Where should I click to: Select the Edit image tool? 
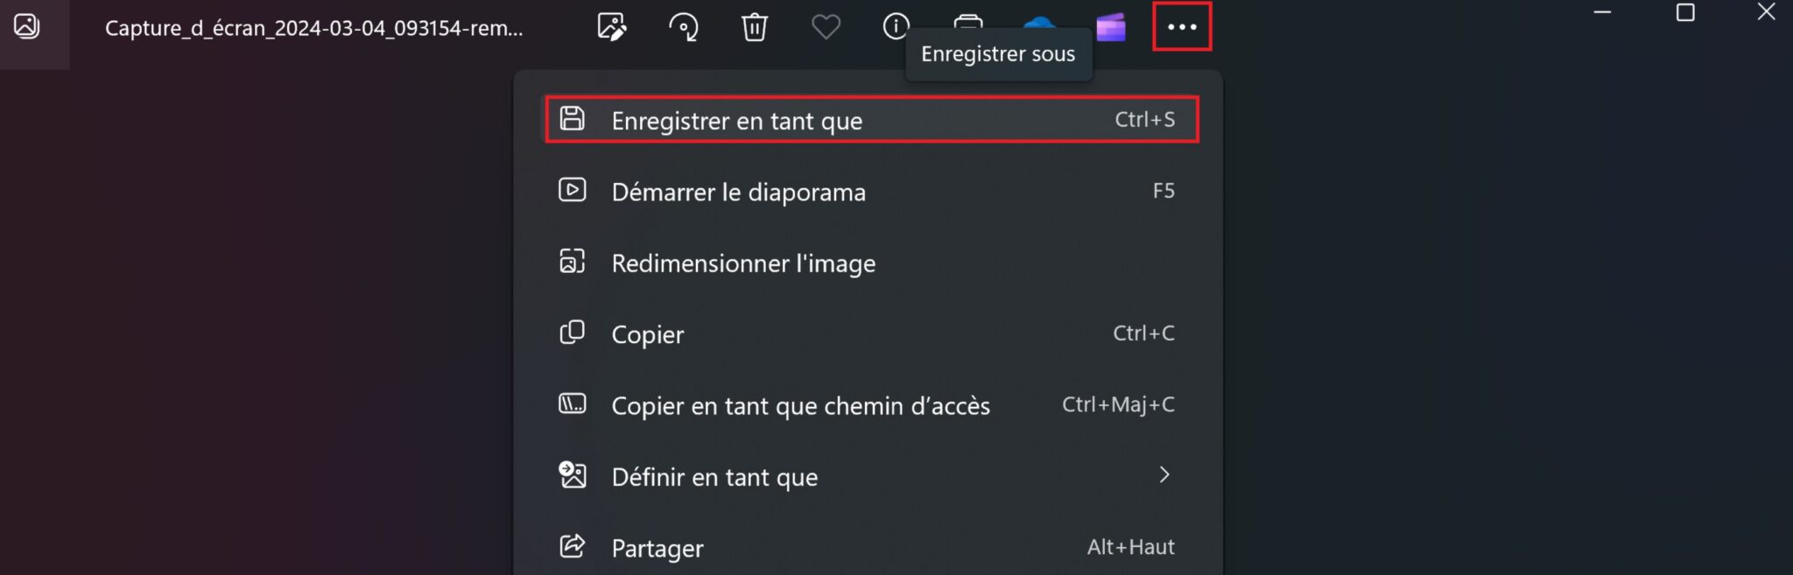[611, 27]
